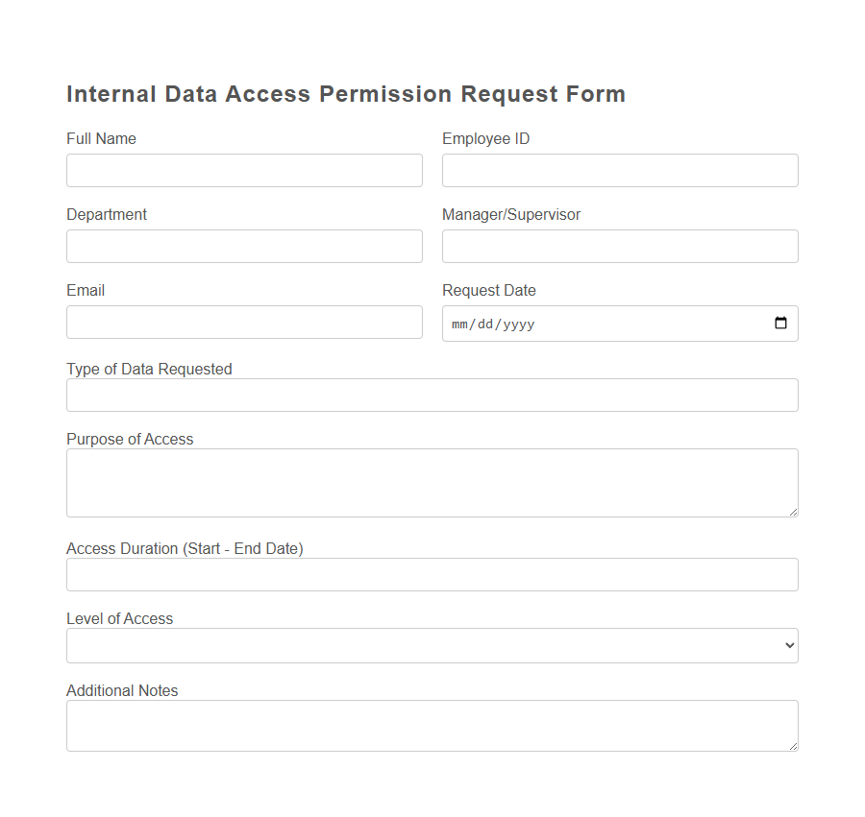Select the Access Duration input box
The height and width of the screenshot is (817, 865).
pos(432,574)
